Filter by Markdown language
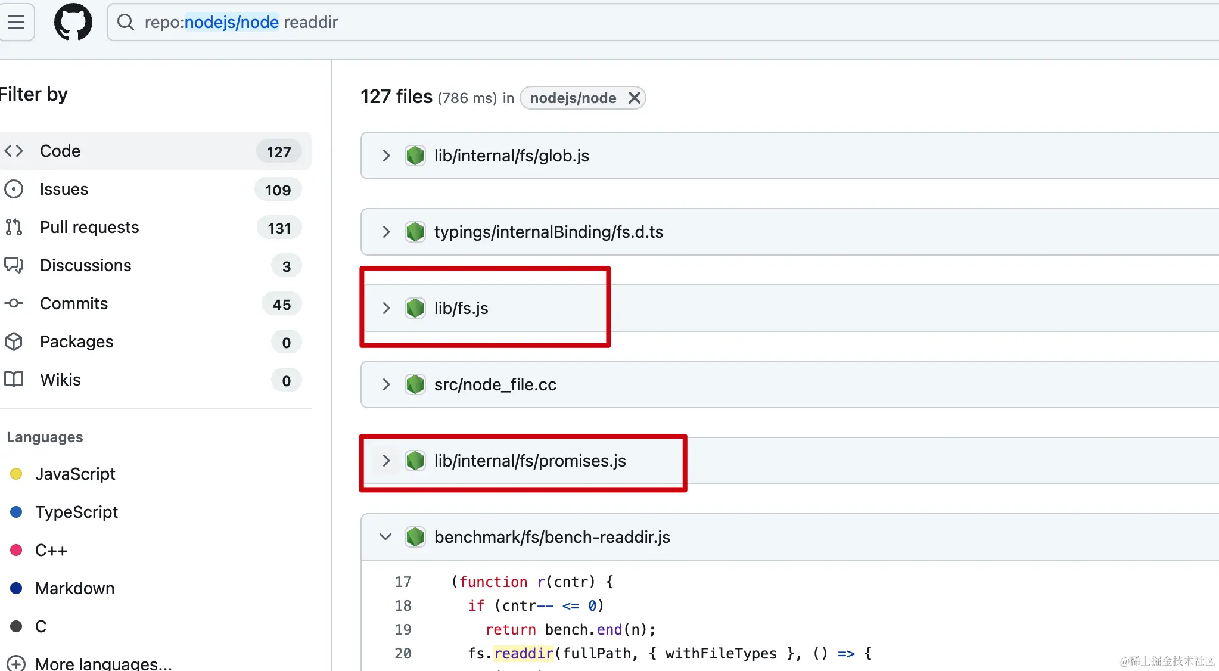 point(75,588)
